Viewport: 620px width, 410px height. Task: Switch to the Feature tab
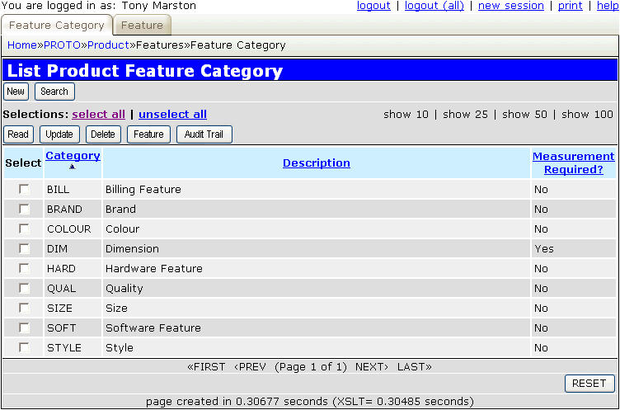142,26
